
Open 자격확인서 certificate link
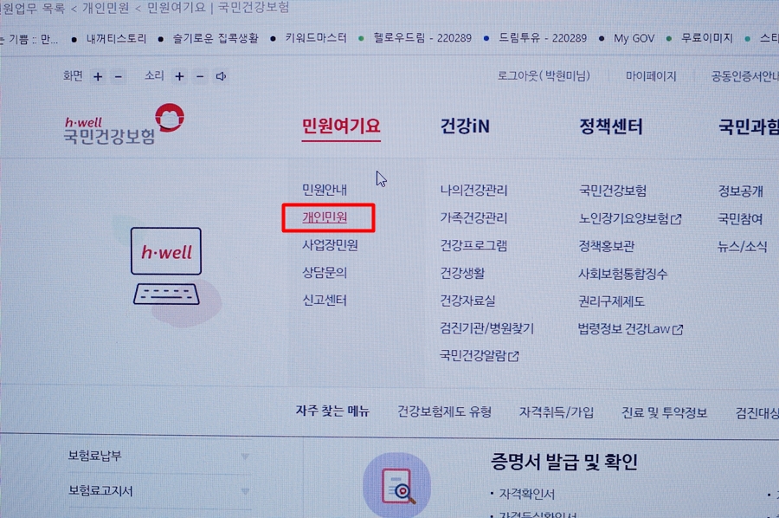coord(526,494)
